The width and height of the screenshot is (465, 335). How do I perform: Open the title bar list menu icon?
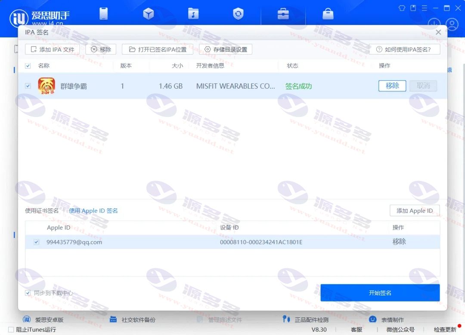(425, 8)
